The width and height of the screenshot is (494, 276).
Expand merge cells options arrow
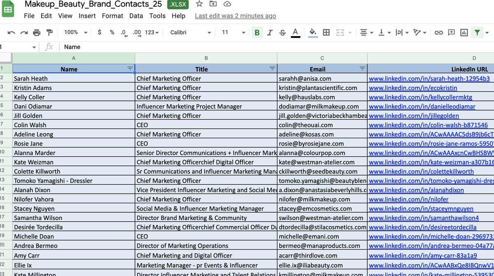pos(350,32)
